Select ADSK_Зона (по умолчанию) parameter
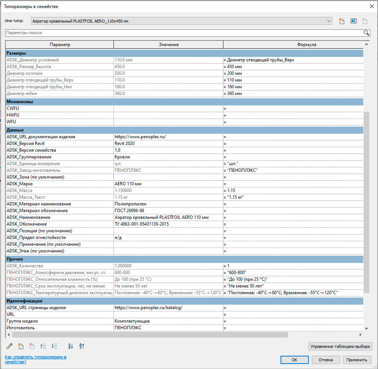The height and width of the screenshot is (369, 378). pyautogui.click(x=60, y=177)
